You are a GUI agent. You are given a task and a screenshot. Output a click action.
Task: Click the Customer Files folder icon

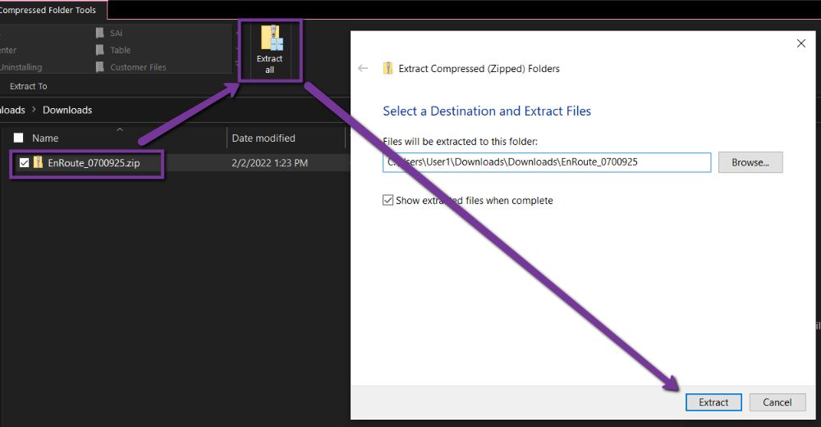(x=99, y=67)
